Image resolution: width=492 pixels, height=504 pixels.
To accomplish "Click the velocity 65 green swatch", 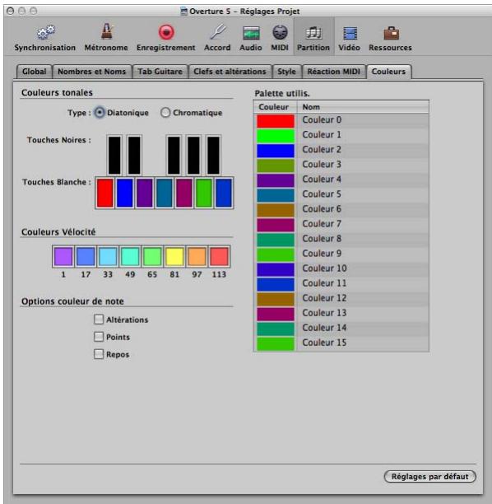I will (152, 256).
